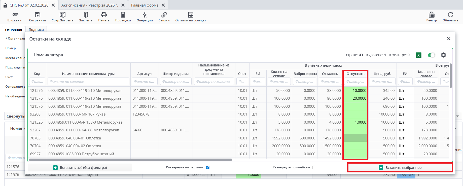Collapse section using Свернуть expander
Viewport: 463px width, 186px height.
[15, 116]
